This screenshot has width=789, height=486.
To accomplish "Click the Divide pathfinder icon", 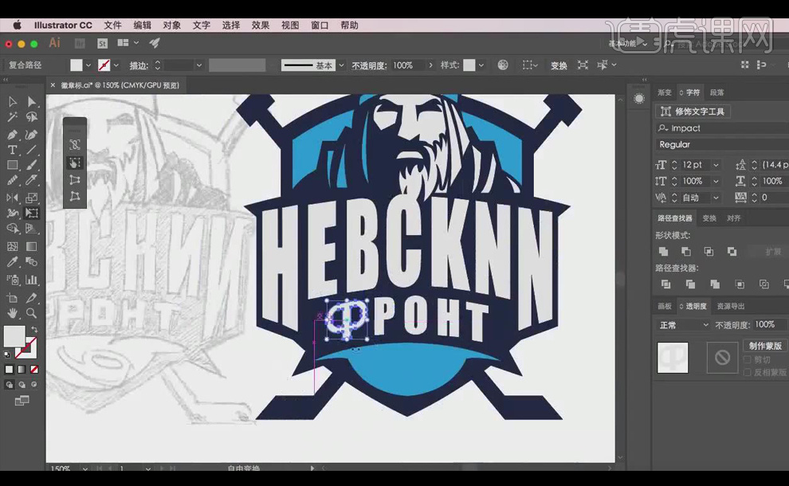I will pyautogui.click(x=665, y=284).
